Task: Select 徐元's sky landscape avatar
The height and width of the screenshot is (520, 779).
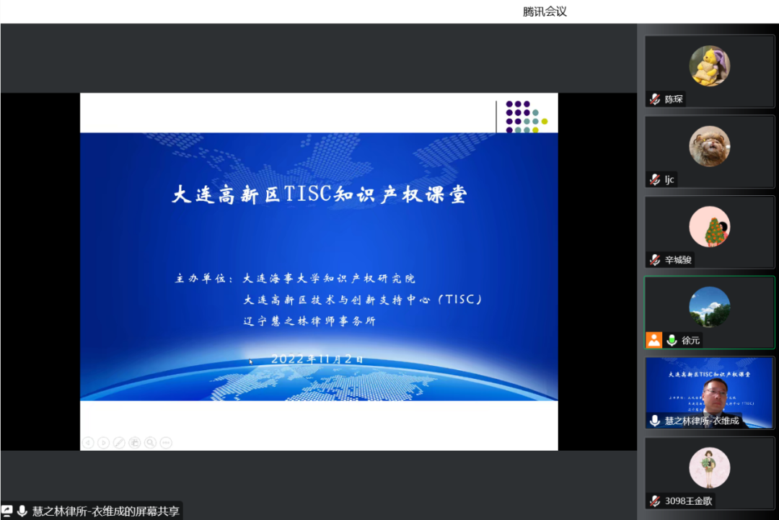Action: click(710, 307)
